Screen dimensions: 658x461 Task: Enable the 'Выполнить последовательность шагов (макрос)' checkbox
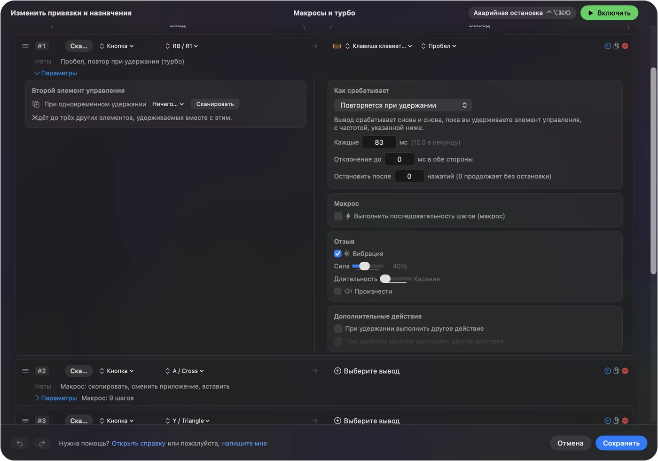click(x=338, y=216)
